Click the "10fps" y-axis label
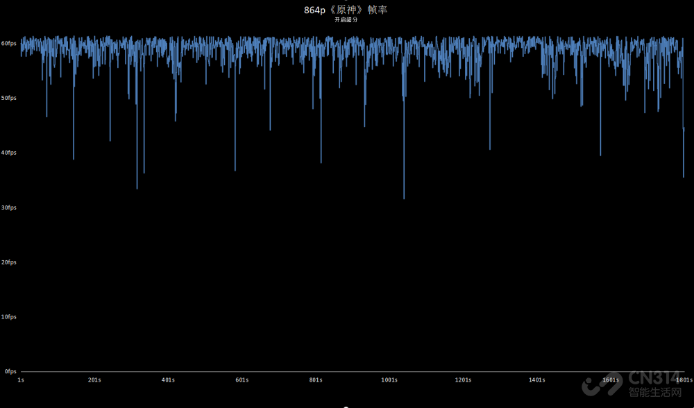 pos(9,317)
